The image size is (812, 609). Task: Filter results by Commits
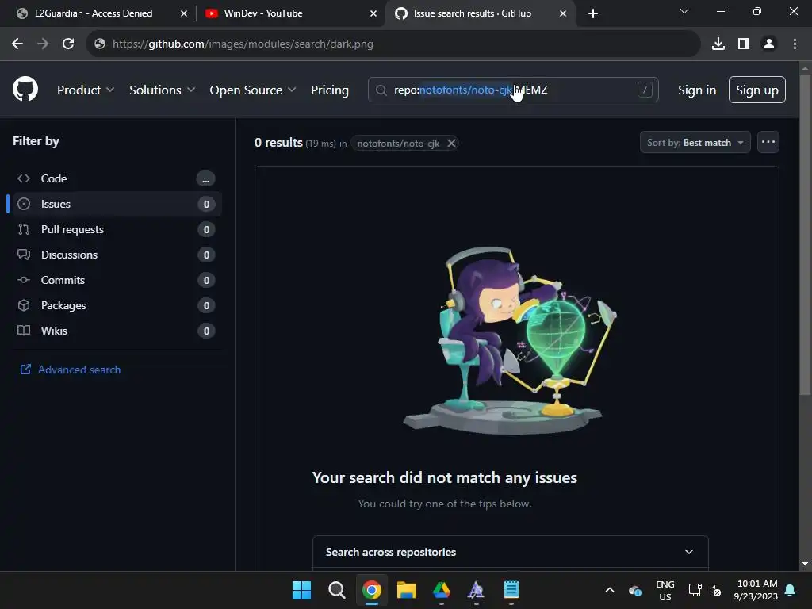point(116,280)
